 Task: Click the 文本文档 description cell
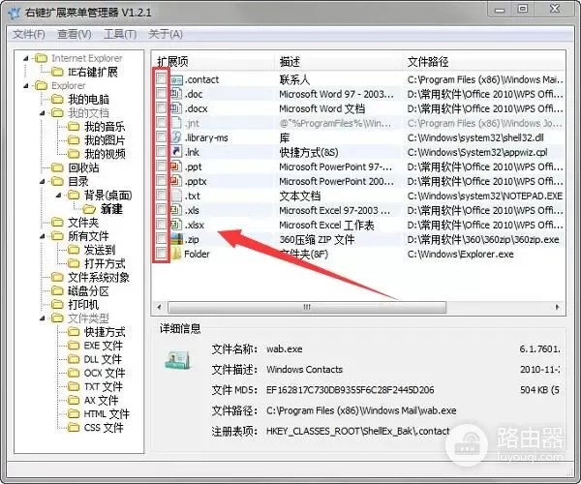[300, 196]
